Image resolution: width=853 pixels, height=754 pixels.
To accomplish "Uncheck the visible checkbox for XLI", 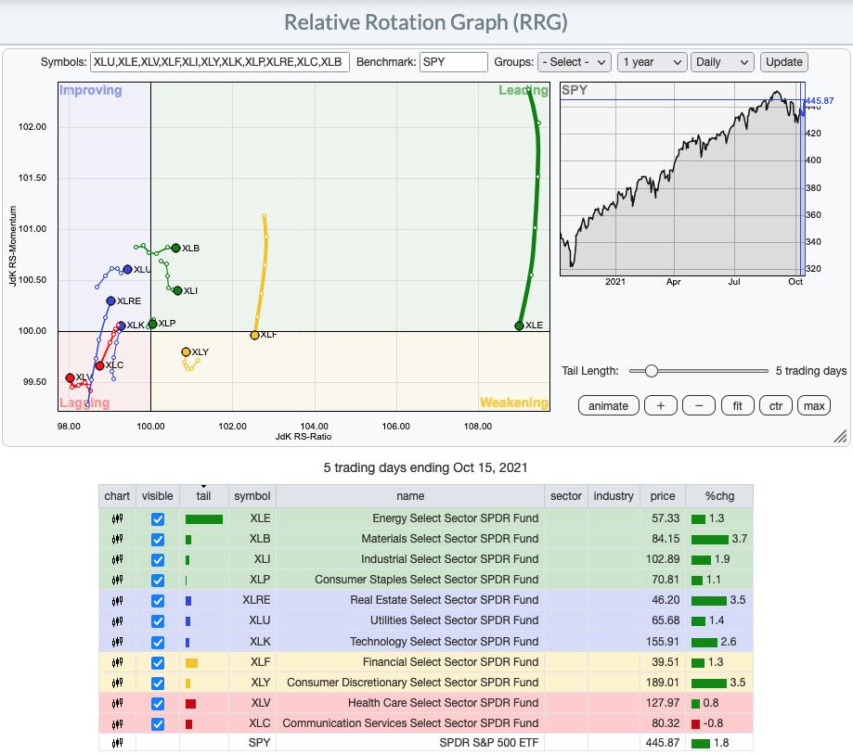I will click(158, 560).
